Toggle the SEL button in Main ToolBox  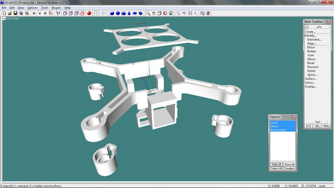[x=317, y=126]
